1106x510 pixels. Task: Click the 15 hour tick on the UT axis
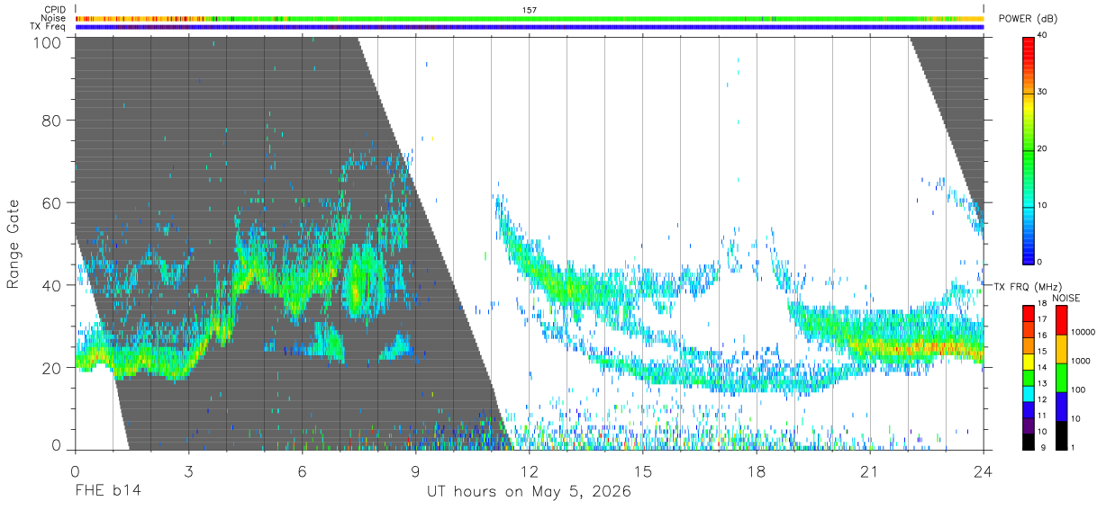[x=643, y=471]
